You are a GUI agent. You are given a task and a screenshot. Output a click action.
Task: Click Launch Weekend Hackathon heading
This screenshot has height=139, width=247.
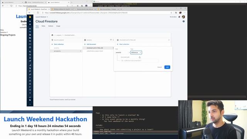pyautogui.click(x=46, y=119)
